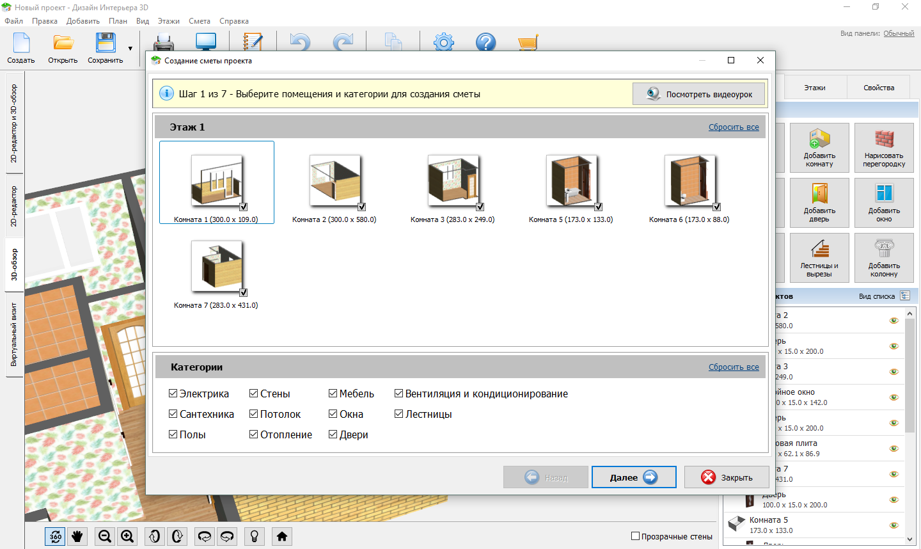Screen dimensions: 921x549
Task: Rotate the scene right with the right-arrow orbit icon
Action: click(x=227, y=536)
